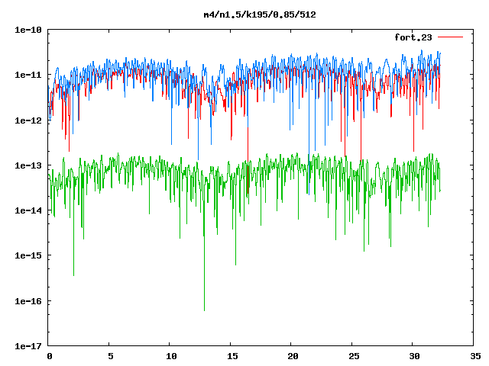
Task: Click the x-axis label 30
Action: (414, 356)
